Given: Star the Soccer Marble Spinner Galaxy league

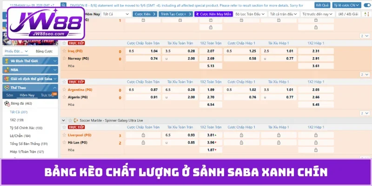Looking at the screenshot, I should (70, 120).
